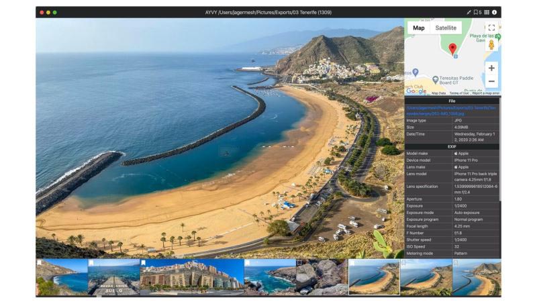Click the info panel scrollbar

click(x=500, y=149)
